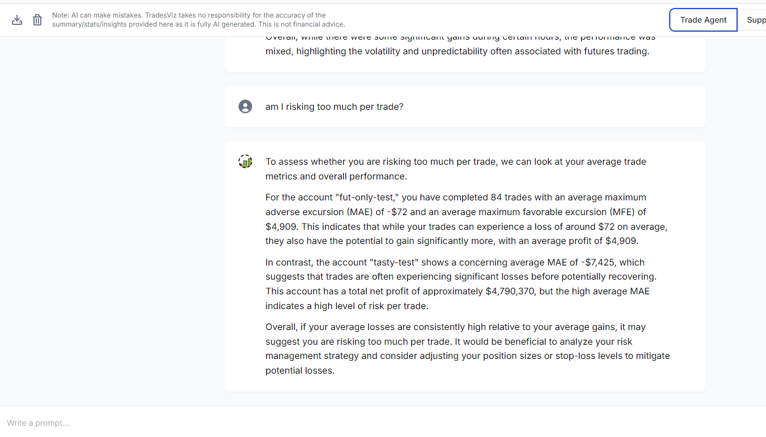Image resolution: width=766 pixels, height=437 pixels.
Task: Click the "To assess whether" intro paragraph
Action: [x=456, y=169]
